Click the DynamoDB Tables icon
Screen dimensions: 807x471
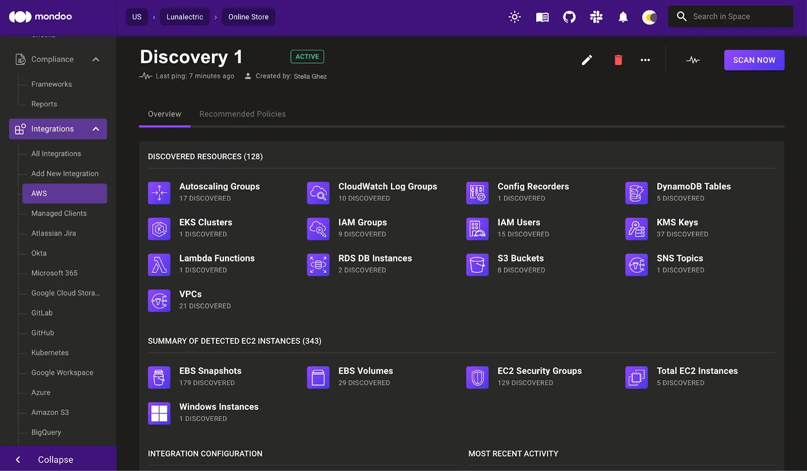(637, 193)
